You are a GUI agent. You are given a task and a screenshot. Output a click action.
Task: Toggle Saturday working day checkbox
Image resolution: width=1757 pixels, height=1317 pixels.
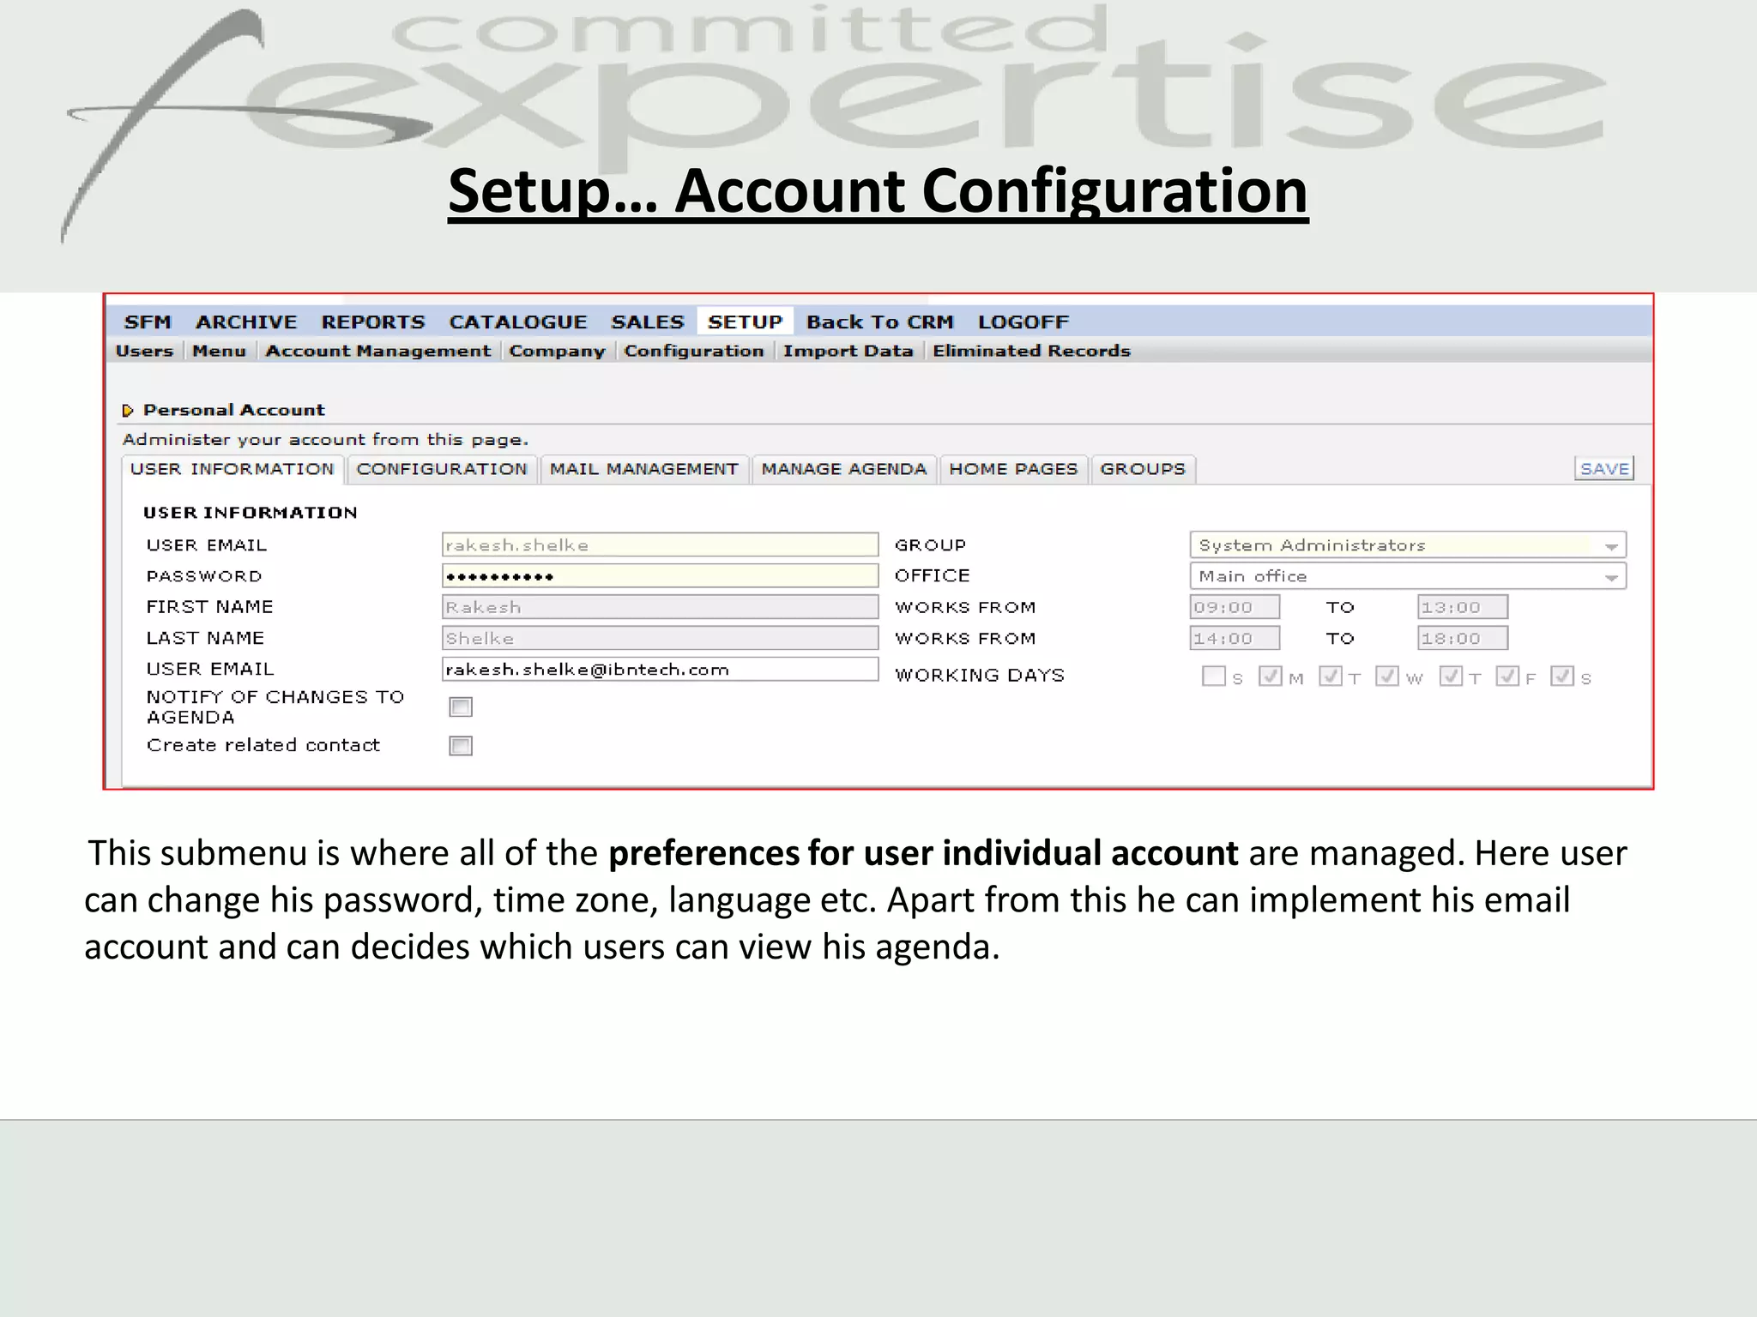coord(1562,677)
